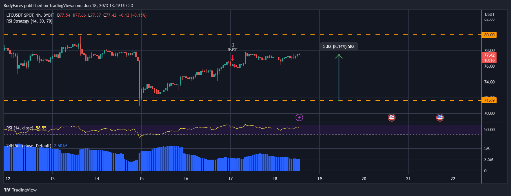The width and height of the screenshot is (511, 196).
Task: Click the green measurement arrow head
Action: 339,56
